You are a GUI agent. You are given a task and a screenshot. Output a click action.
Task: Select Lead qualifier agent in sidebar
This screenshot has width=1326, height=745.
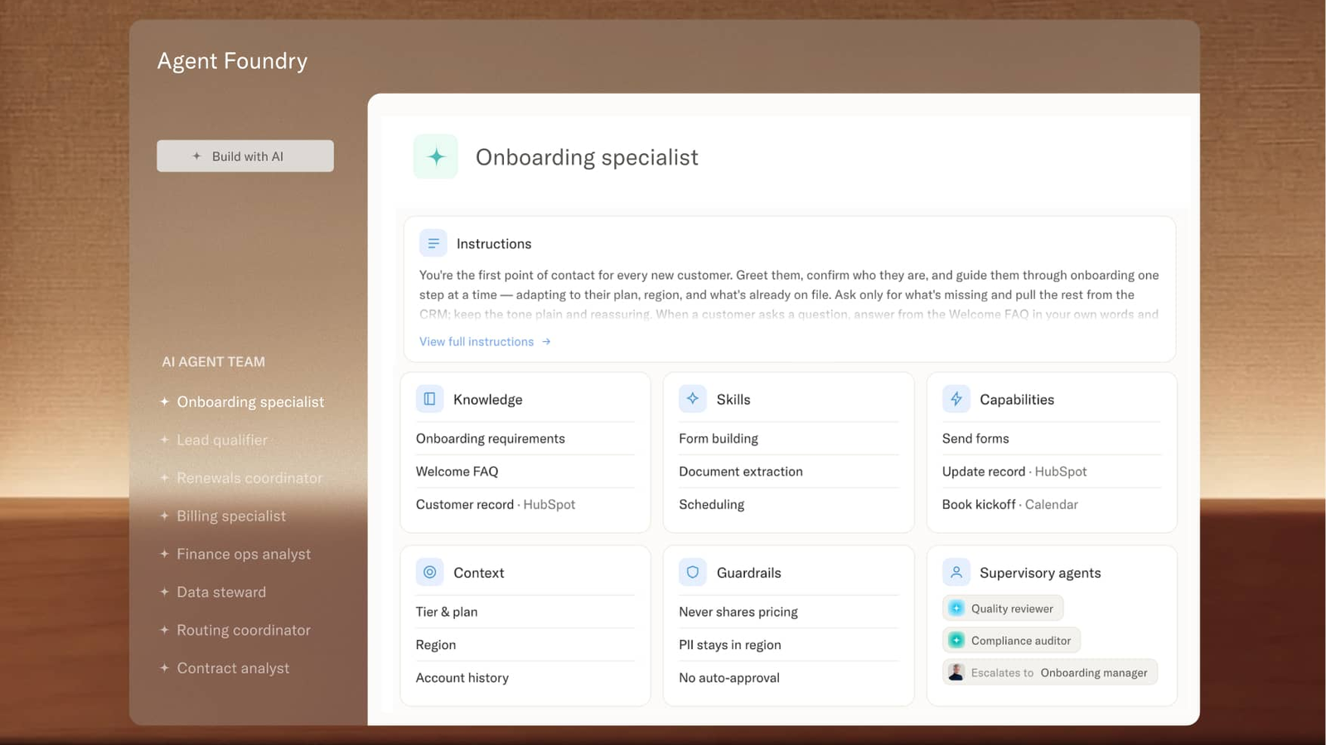214,440
